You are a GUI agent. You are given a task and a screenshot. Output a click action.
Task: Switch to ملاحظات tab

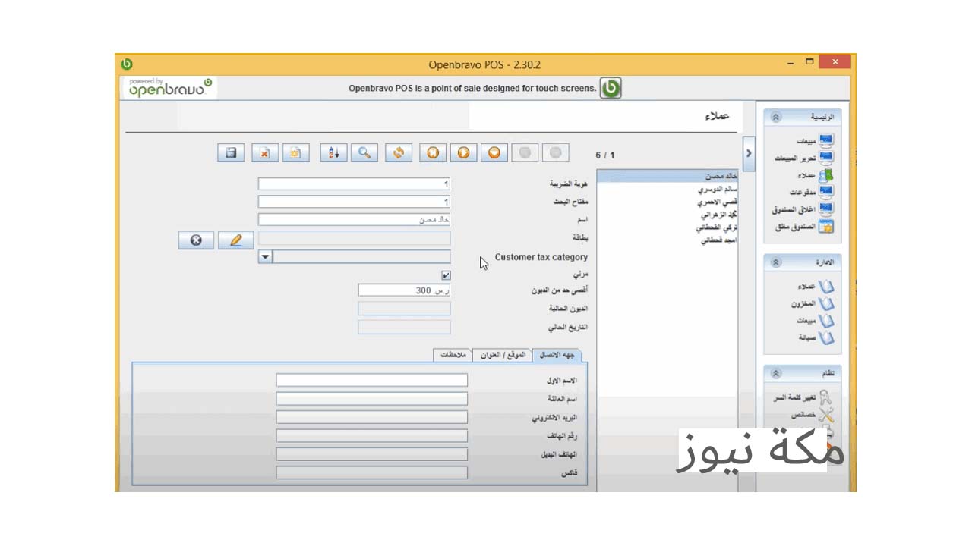click(453, 355)
